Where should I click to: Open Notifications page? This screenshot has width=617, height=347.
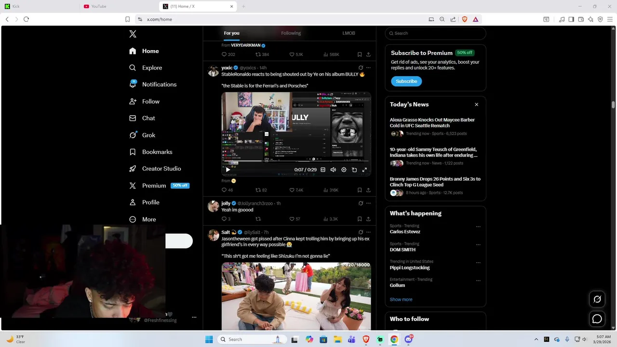153,84
